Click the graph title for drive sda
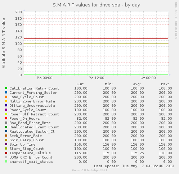179x174 pixels. (x=97, y=5)
